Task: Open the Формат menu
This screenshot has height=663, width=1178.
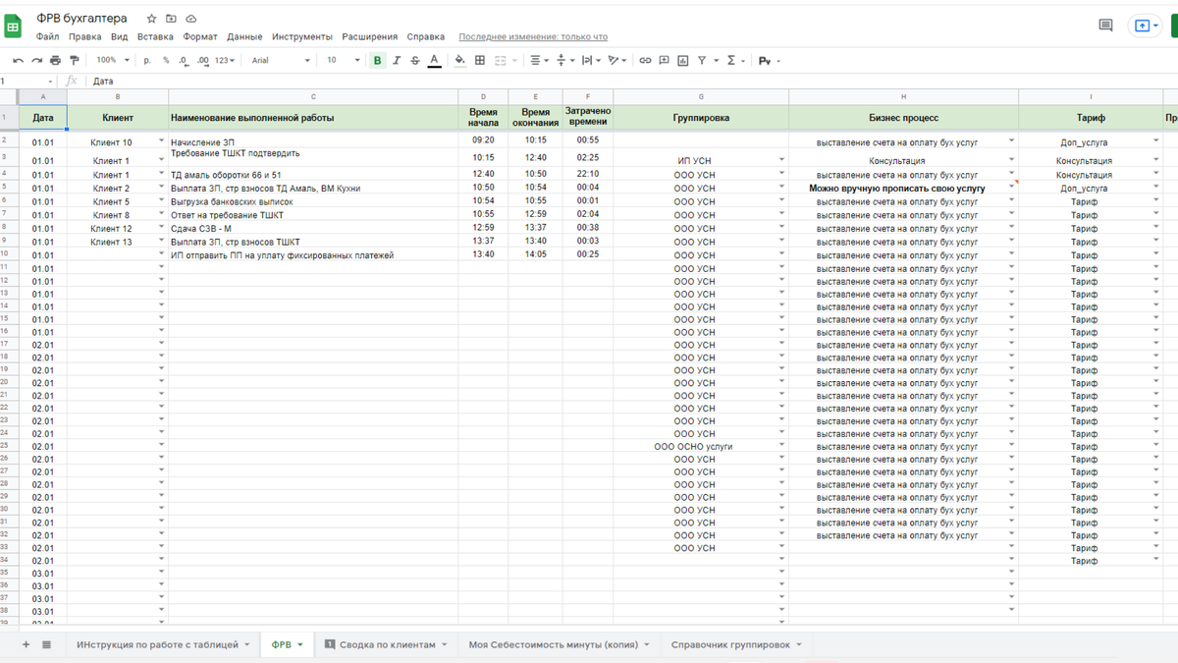Action: pos(200,37)
